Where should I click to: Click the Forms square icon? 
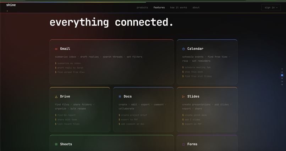click(183, 144)
